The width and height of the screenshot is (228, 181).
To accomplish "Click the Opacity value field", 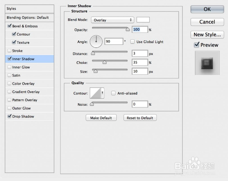I will tap(140, 29).
